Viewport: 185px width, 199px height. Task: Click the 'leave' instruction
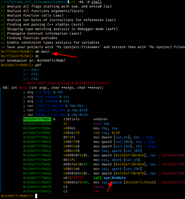[x=99, y=187]
